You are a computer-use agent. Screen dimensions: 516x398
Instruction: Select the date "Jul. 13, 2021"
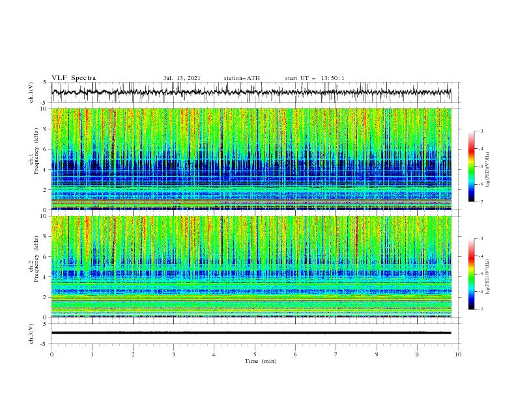pos(182,78)
